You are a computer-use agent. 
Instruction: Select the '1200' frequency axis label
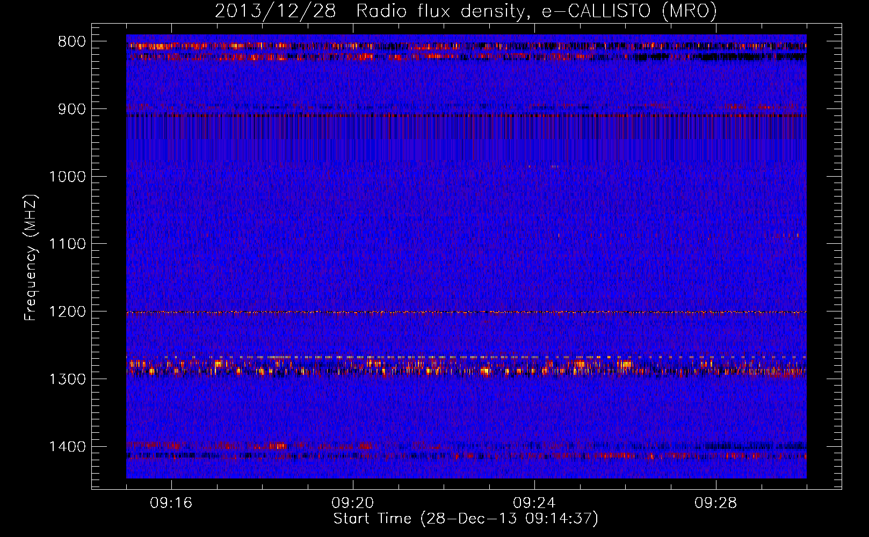[67, 311]
